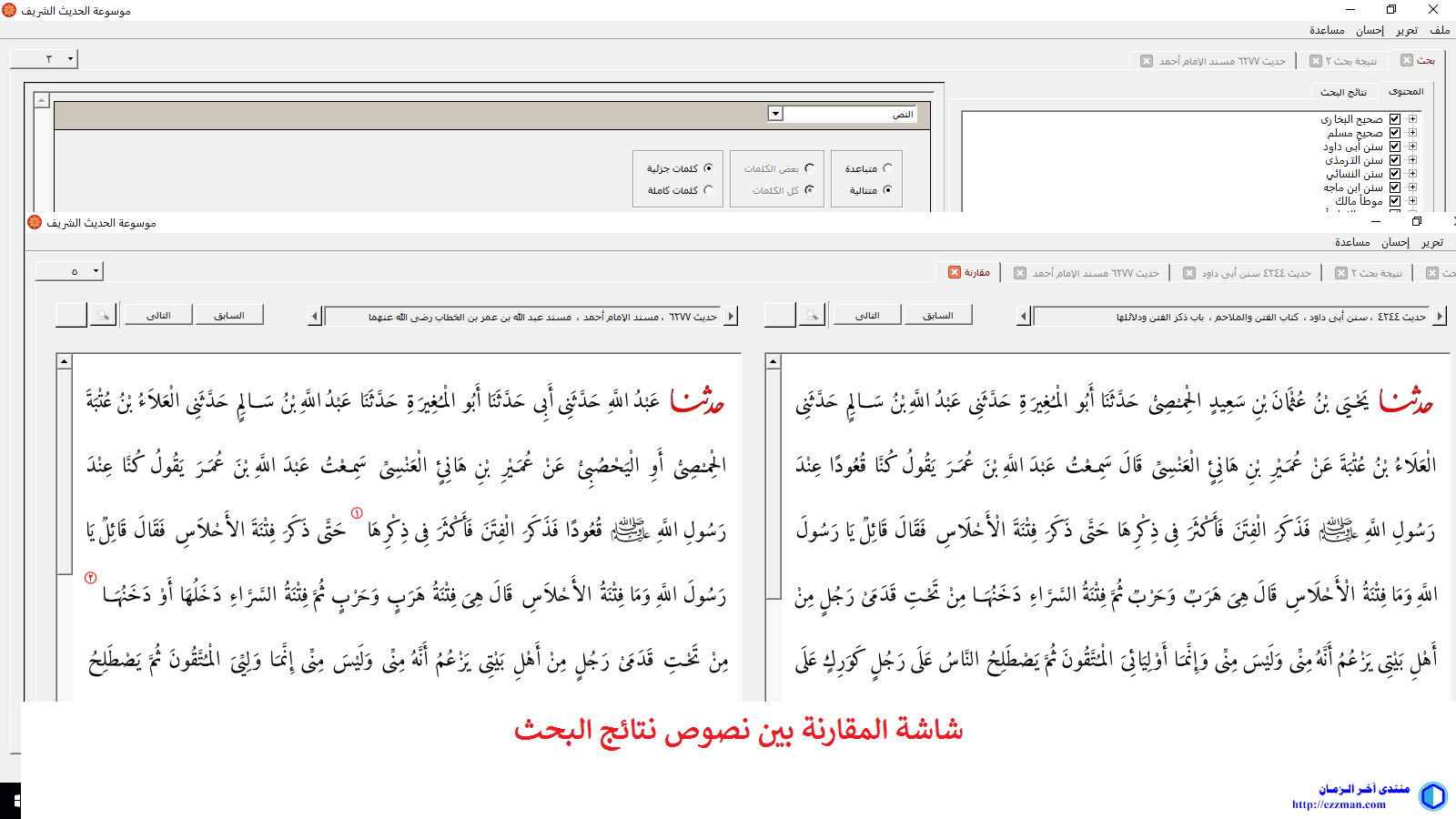Close the حديث ٤٢٤٤ سنن أبي داود tab
This screenshot has height=819, width=1456.
1189,273
